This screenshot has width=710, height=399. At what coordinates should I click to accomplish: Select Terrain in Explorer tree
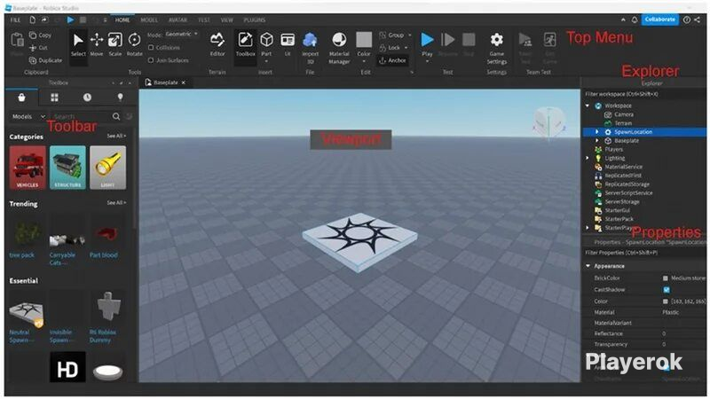click(623, 123)
